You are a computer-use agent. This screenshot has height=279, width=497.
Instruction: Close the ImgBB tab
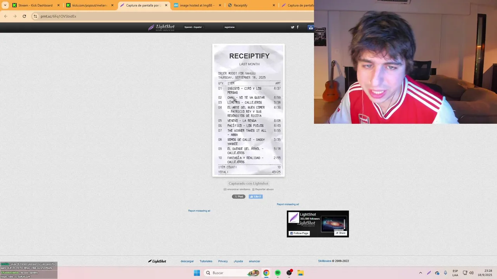pos(220,5)
